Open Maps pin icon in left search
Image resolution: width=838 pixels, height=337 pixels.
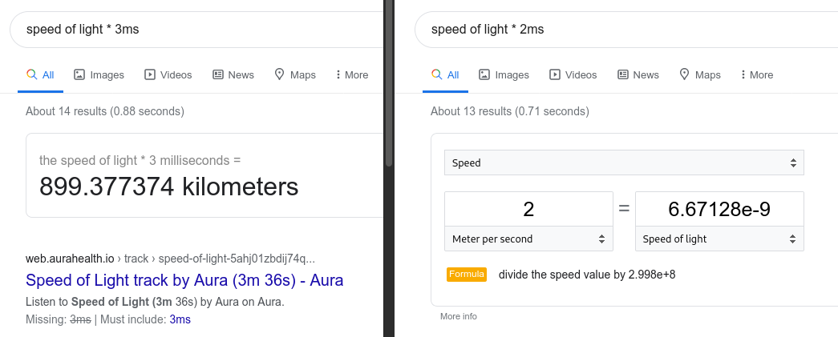[x=279, y=74]
